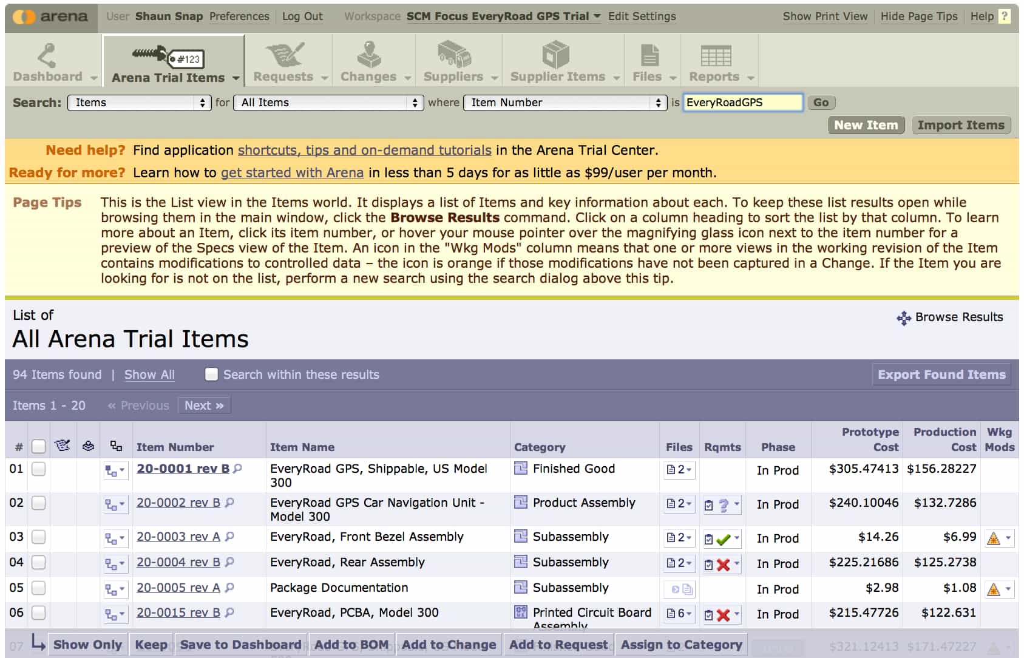Expand structure dropdown for 20-0004 row
The image size is (1024, 658).
[x=116, y=564]
